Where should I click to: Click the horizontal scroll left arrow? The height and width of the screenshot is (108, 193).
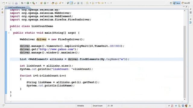(x=11, y=102)
